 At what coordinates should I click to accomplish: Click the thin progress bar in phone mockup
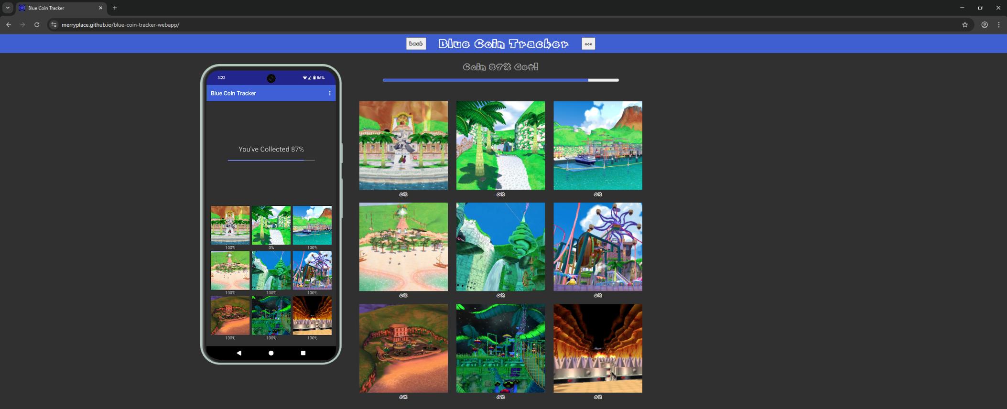[x=271, y=161]
